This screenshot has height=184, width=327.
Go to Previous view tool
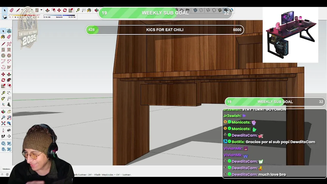(9, 123)
